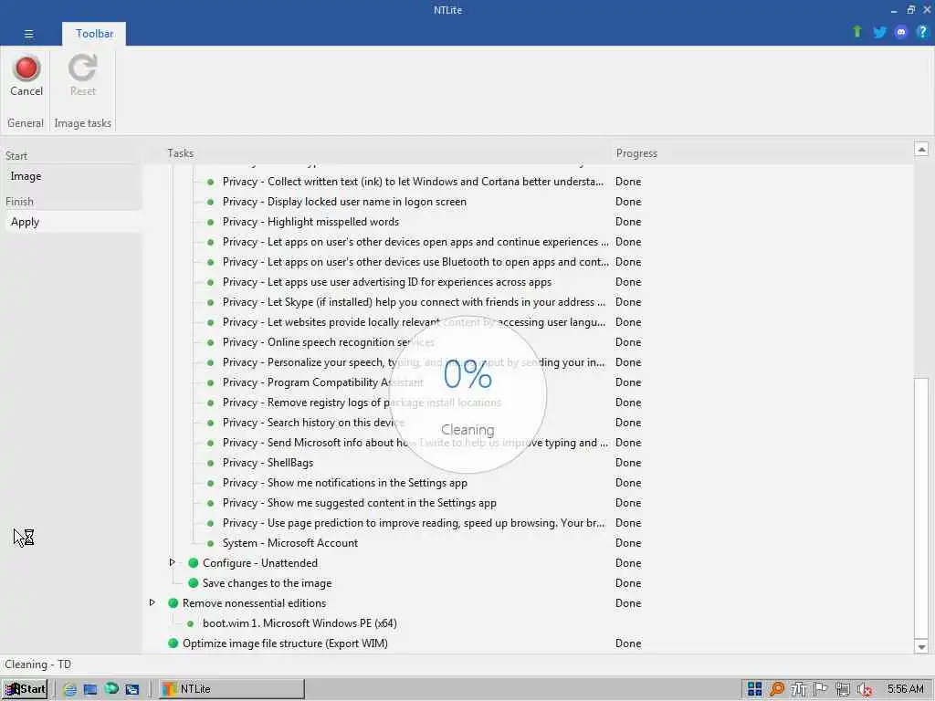Viewport: 935px width, 701px height.
Task: Click the fourth quick launch window icon
Action: point(131,689)
